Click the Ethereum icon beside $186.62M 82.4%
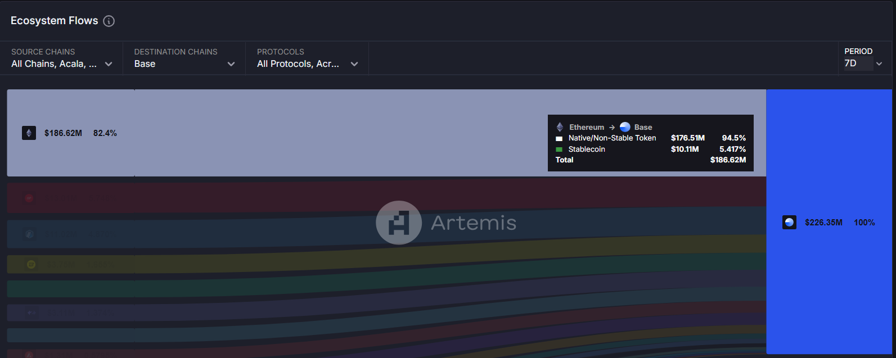The image size is (896, 358). tap(29, 133)
